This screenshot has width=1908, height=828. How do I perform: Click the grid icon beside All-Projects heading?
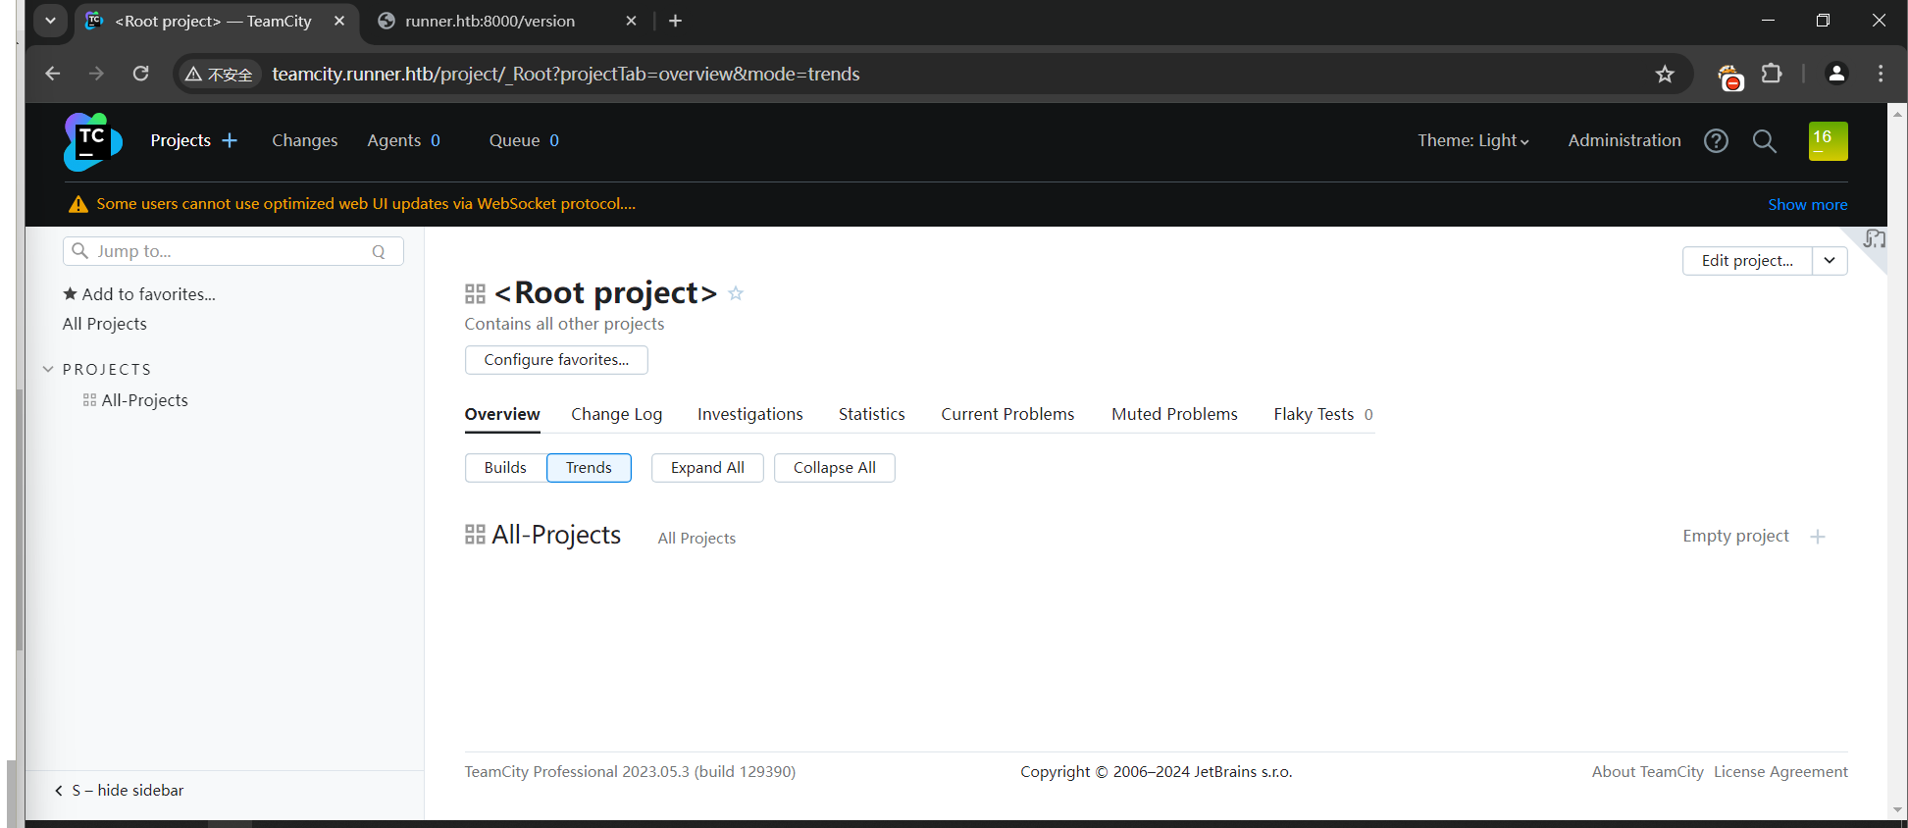[x=475, y=535]
